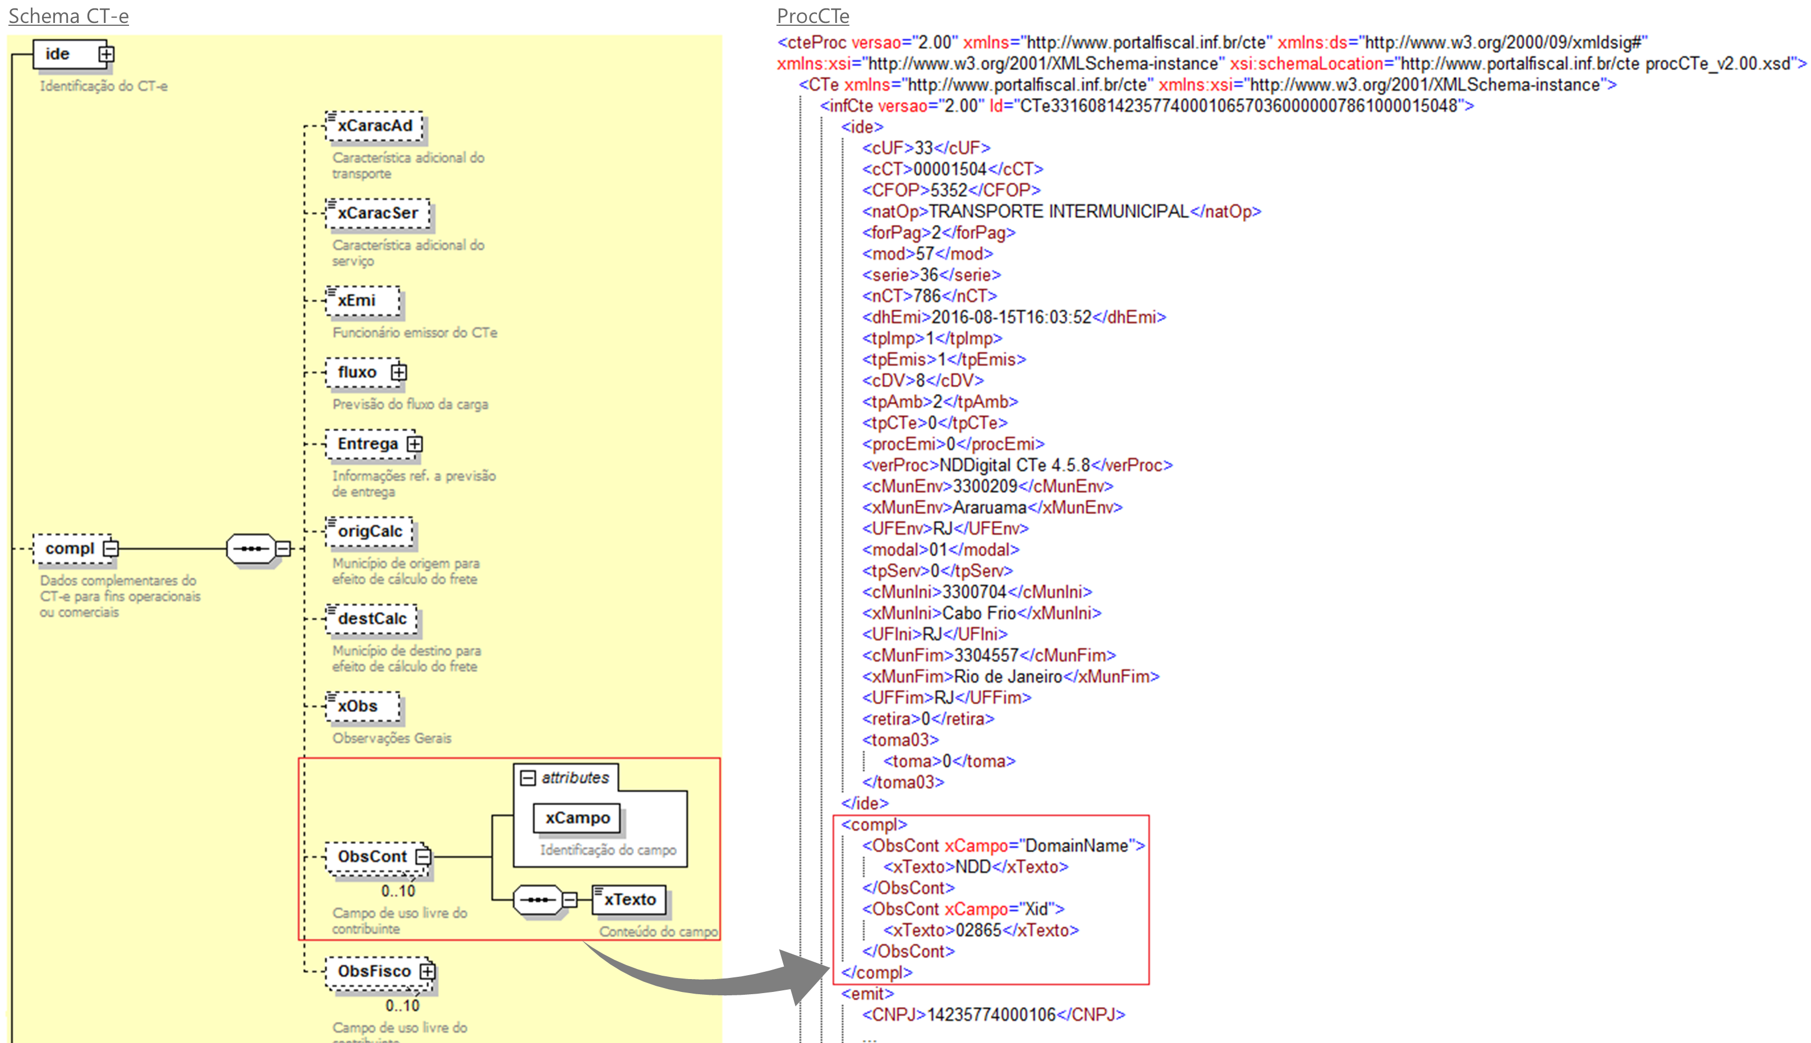Select the xObs element box
This screenshot has height=1043, width=1811.
[x=362, y=707]
